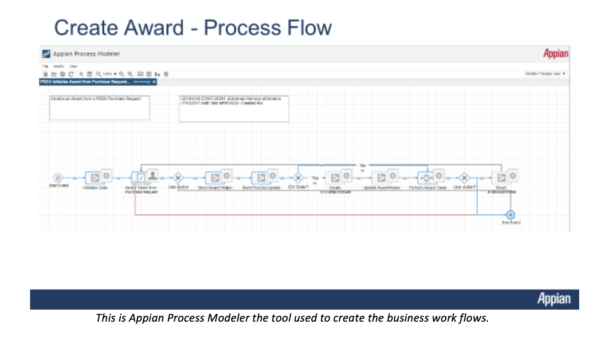Select the Build ProcDocUpdate node

[261, 178]
